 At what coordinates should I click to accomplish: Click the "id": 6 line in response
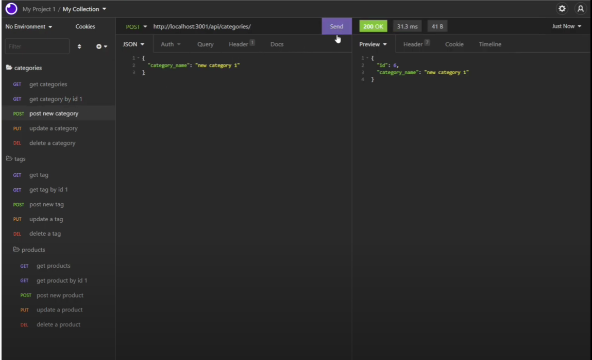coord(388,66)
